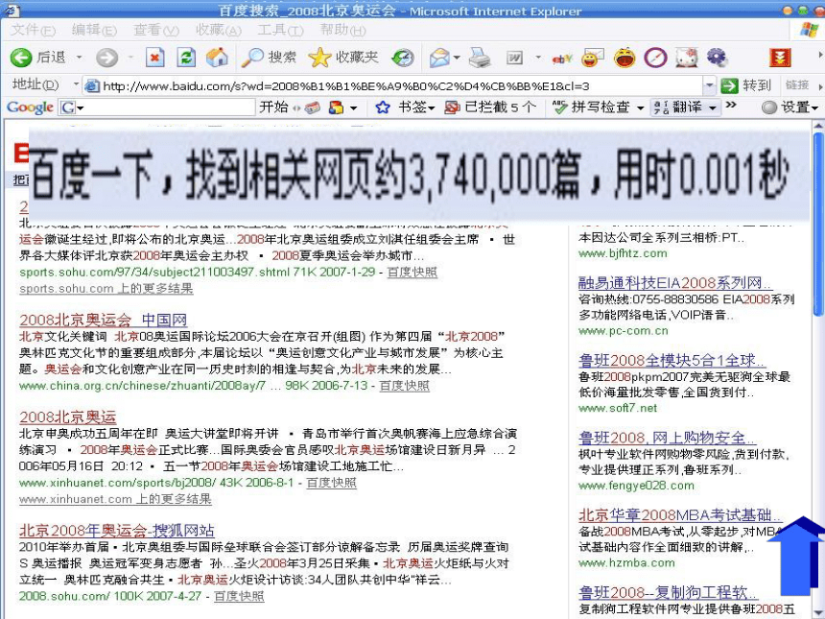This screenshot has width=825, height=619.
Task: Click the Google toolbar 开始 search button
Action: pos(273,107)
